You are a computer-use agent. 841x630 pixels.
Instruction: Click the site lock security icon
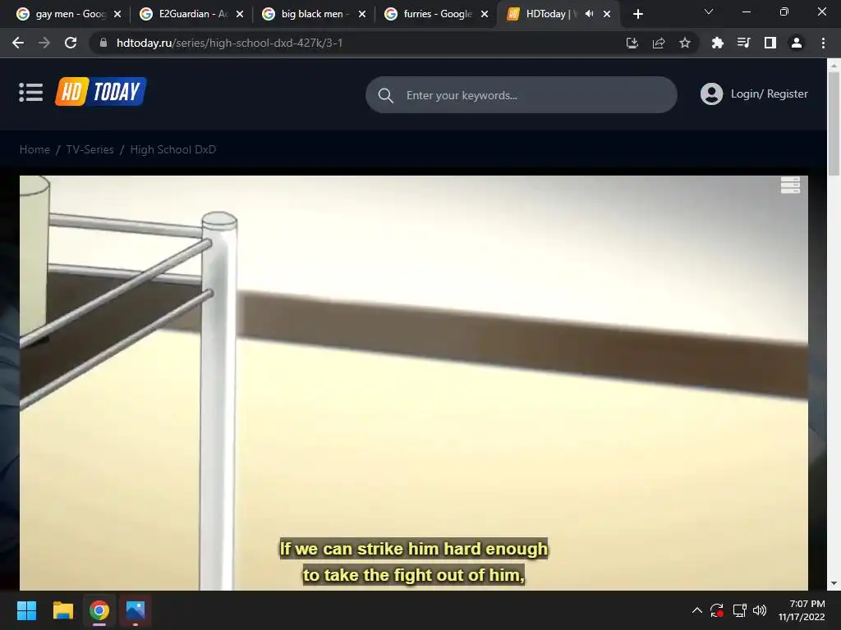[x=103, y=43]
